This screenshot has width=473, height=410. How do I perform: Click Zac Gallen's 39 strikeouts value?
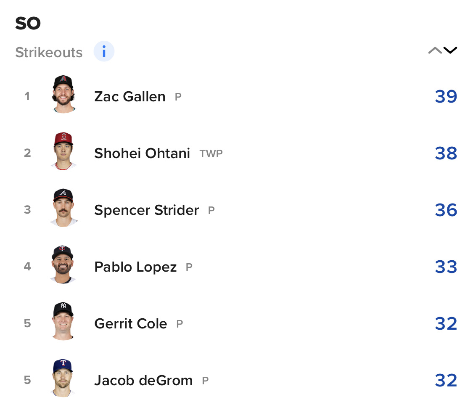coord(446,97)
